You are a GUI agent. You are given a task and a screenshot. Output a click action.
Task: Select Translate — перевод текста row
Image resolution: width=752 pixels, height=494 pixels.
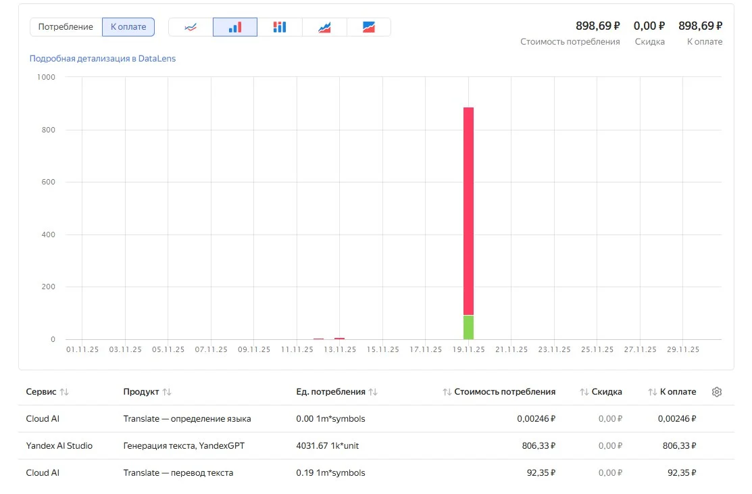point(178,473)
